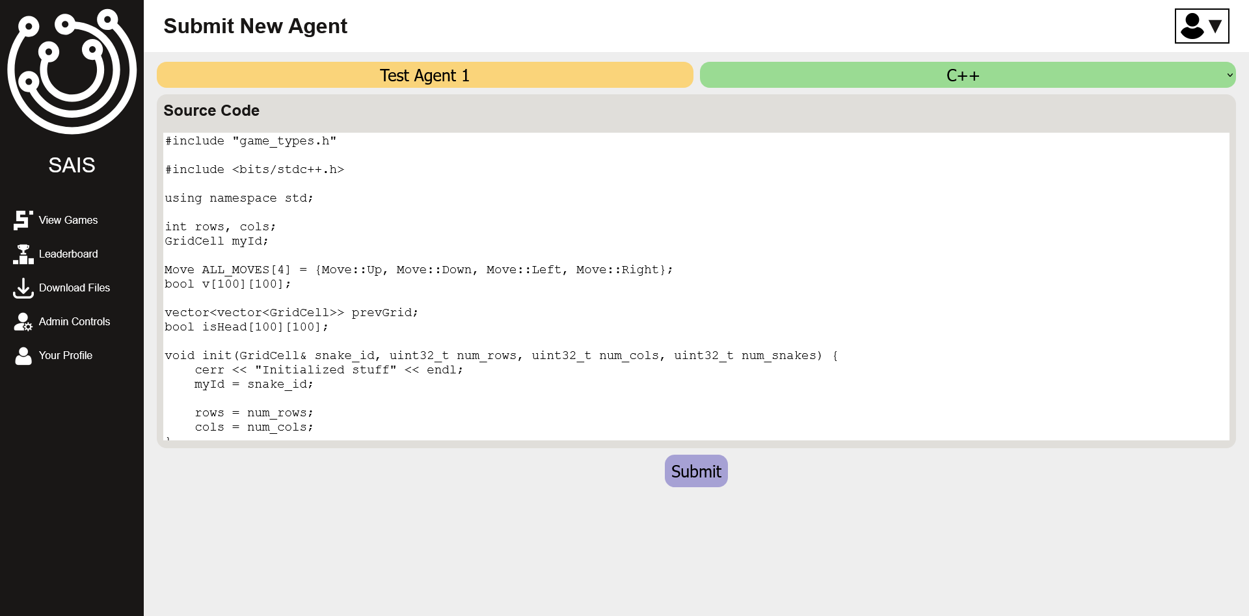The image size is (1249, 616).
Task: Click the 'rows = num_rows;' line
Action: [x=254, y=412]
